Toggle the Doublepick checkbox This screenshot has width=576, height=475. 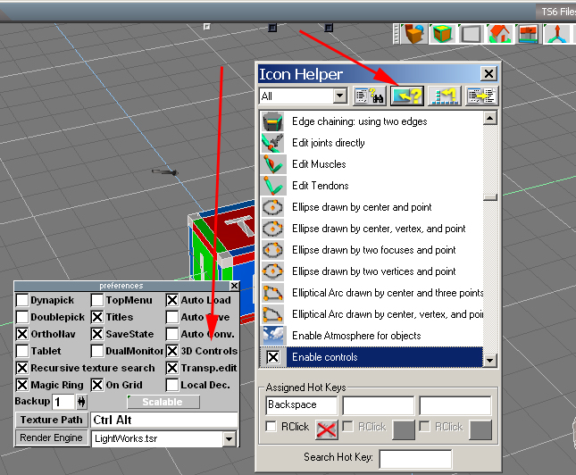(22, 317)
